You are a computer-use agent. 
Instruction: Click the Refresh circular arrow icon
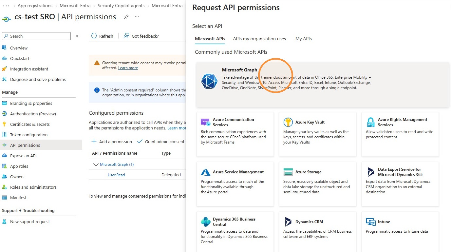click(94, 36)
